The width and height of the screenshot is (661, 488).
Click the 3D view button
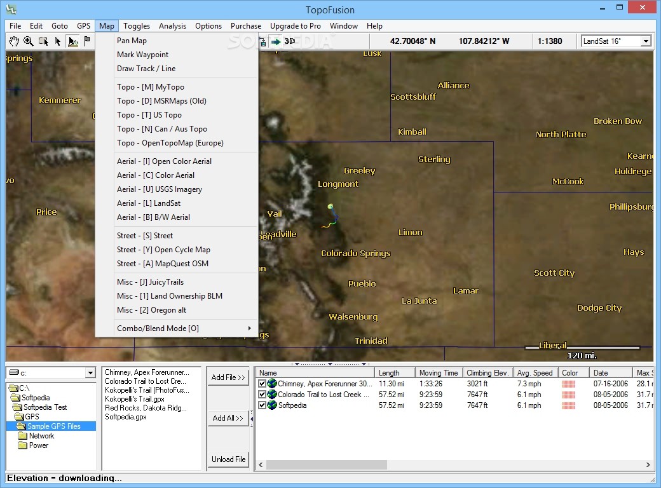pos(290,41)
